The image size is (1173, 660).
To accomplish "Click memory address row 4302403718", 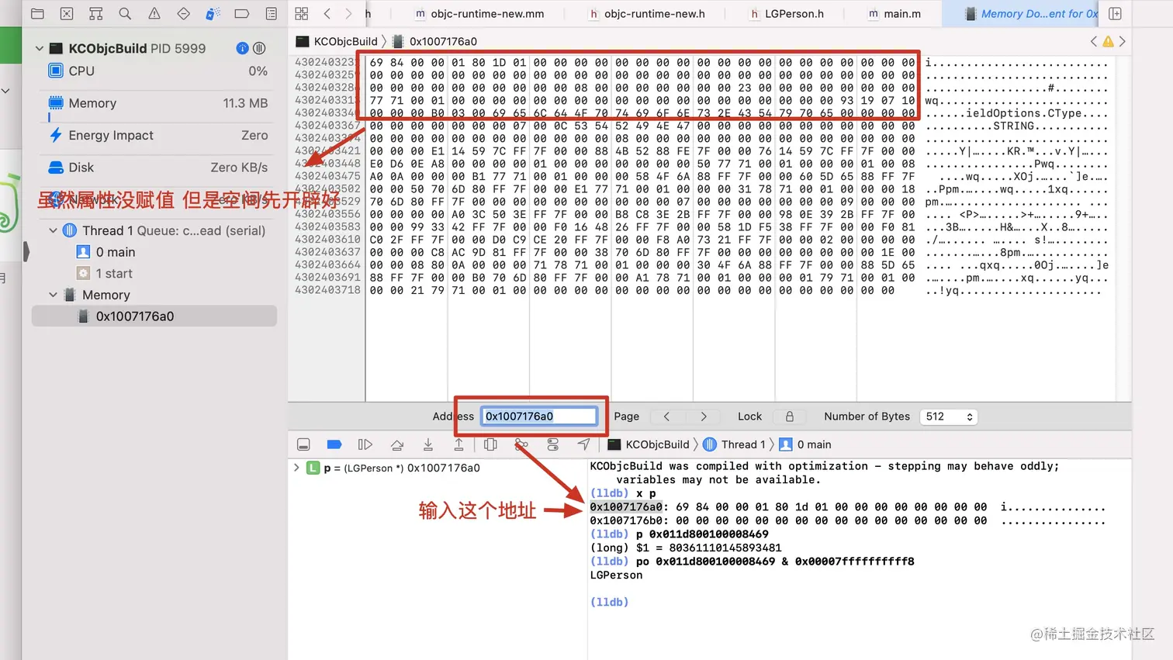I will tap(327, 290).
